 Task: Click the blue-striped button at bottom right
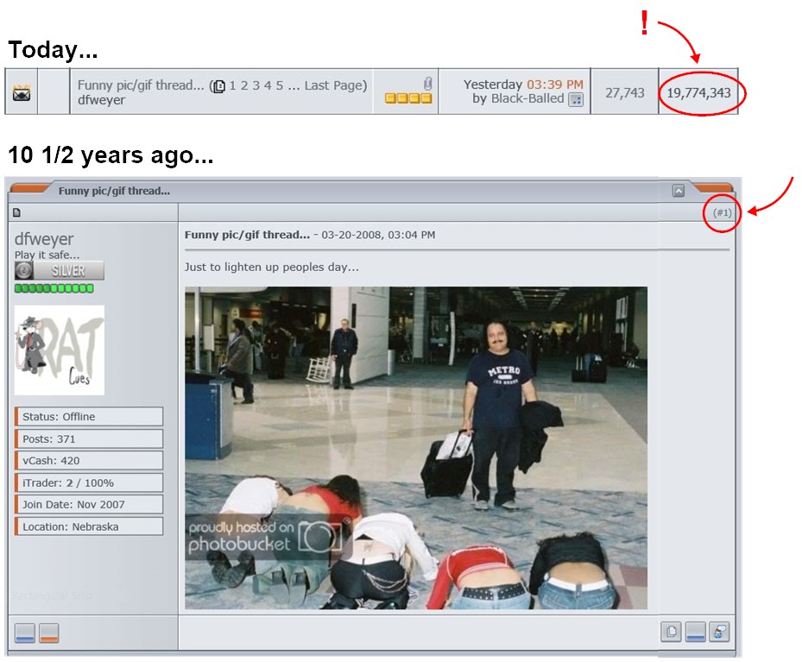[696, 632]
